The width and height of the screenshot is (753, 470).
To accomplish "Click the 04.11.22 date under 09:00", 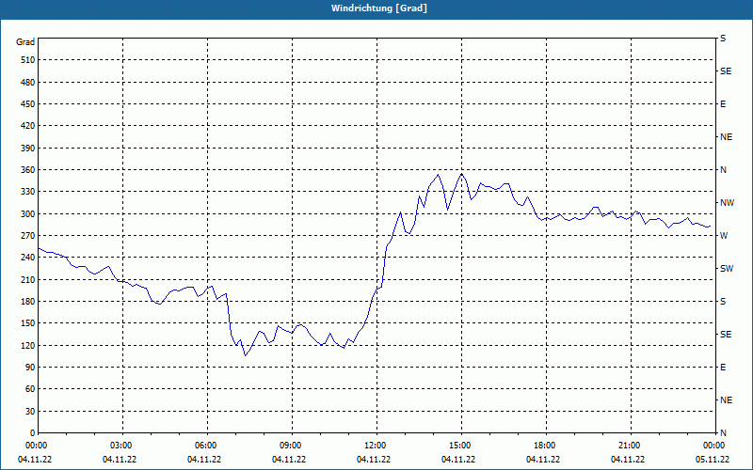I will (x=289, y=460).
